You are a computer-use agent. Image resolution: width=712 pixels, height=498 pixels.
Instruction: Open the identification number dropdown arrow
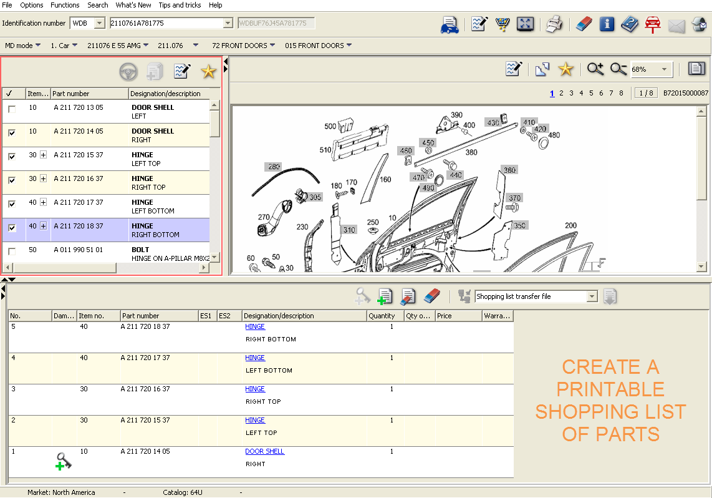(x=228, y=22)
